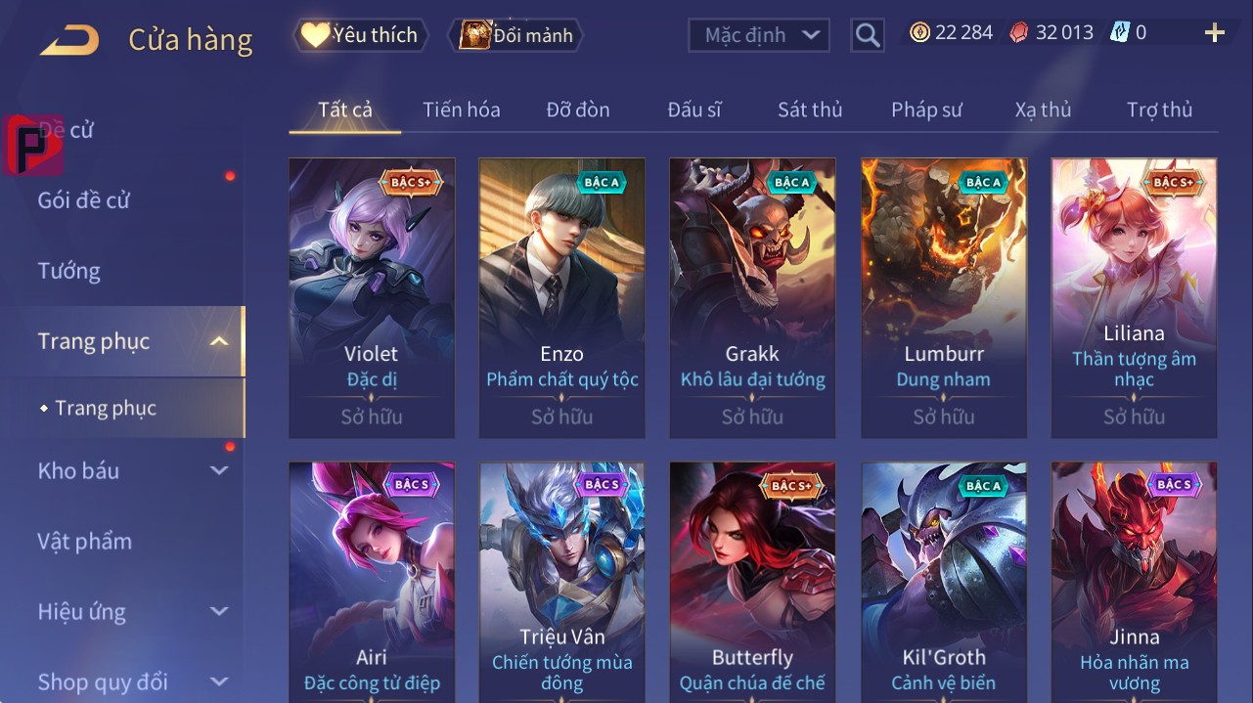Screen dimensions: 1253x703
Task: Collapse the Trang phục sidebar section
Action: 219,341
